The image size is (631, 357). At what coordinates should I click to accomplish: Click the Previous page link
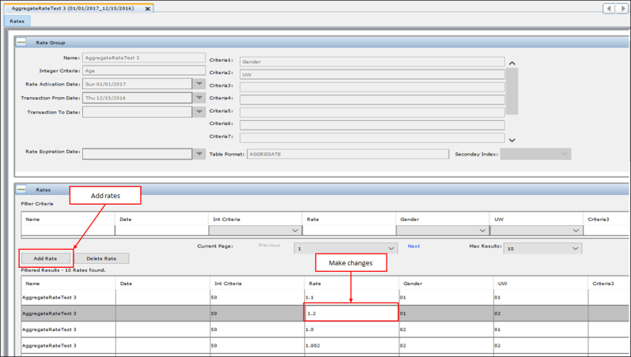click(269, 245)
